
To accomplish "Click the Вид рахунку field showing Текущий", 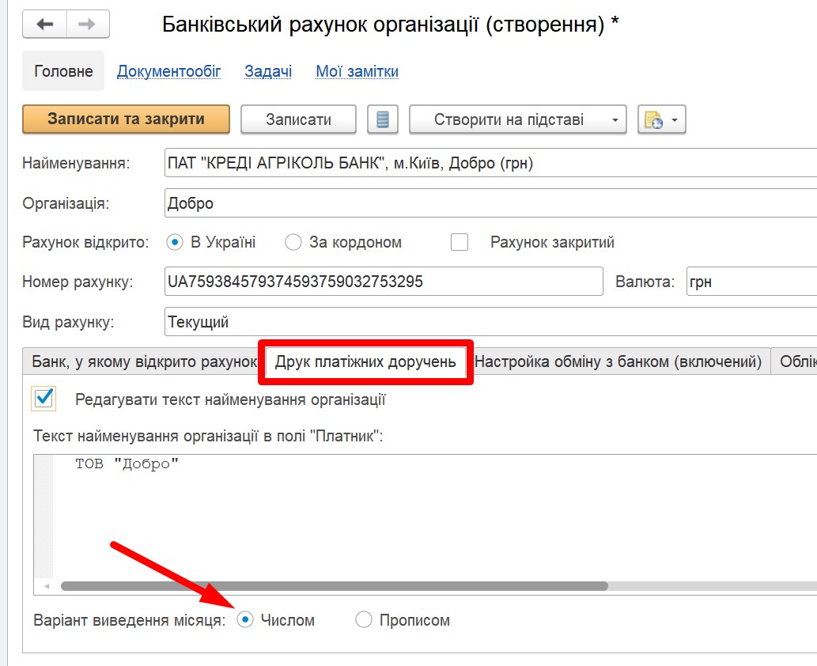I will (x=491, y=322).
